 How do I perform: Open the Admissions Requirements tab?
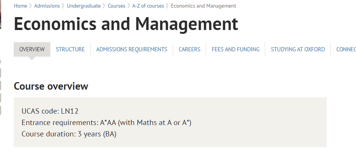[132, 49]
